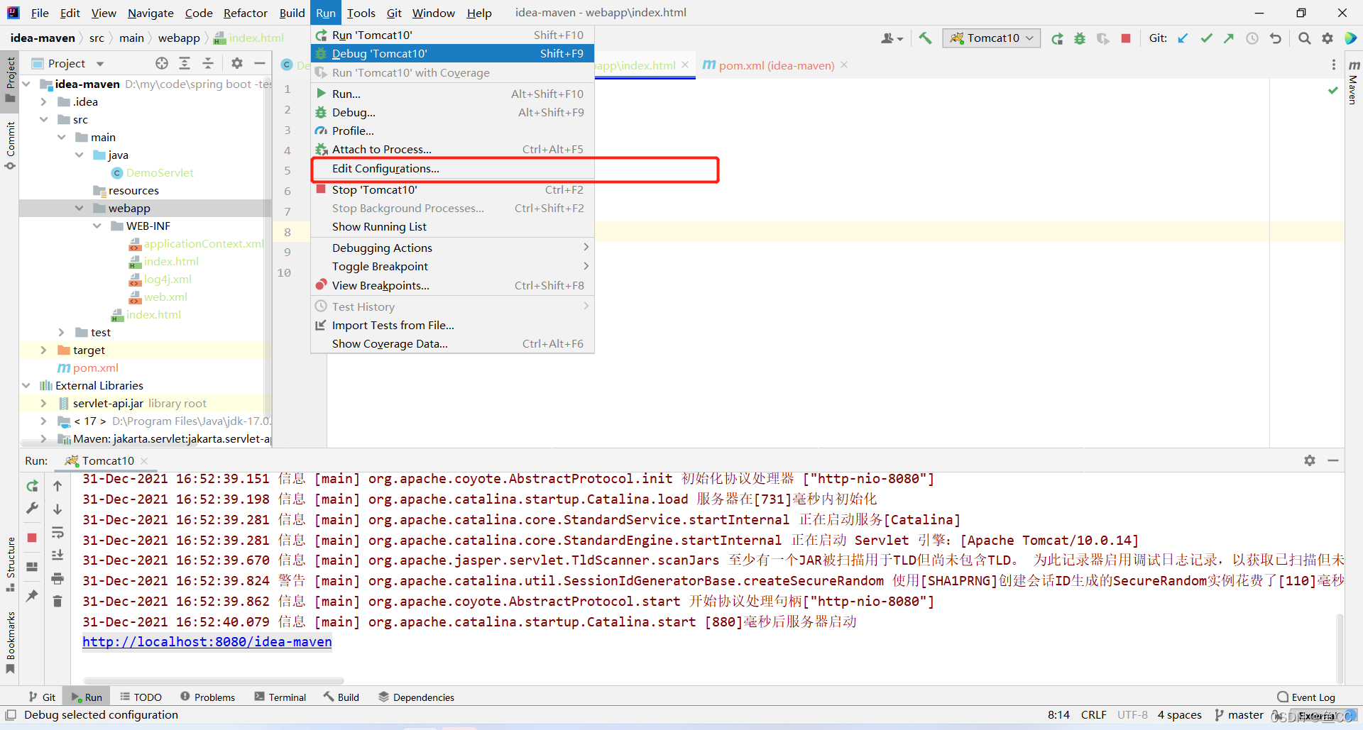Choose Debug 'Tomcat10' menu item
The height and width of the screenshot is (730, 1363).
452,53
